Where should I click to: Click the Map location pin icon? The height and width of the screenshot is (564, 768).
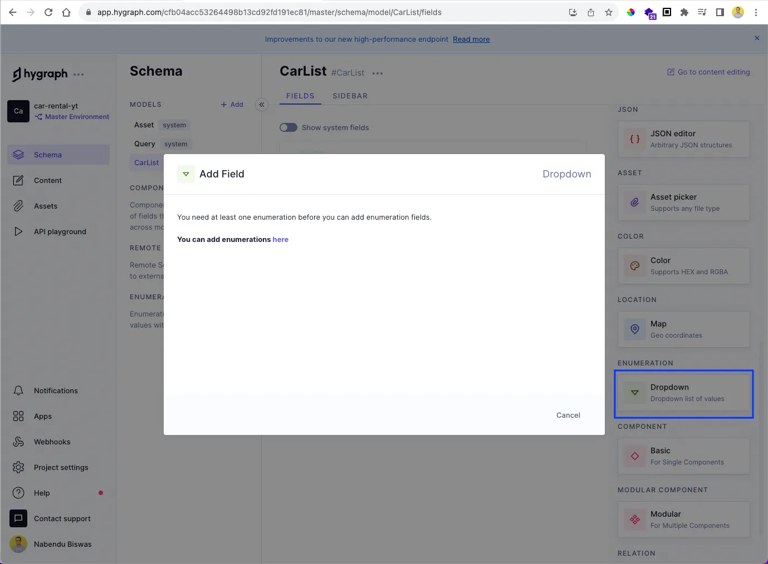click(x=635, y=329)
